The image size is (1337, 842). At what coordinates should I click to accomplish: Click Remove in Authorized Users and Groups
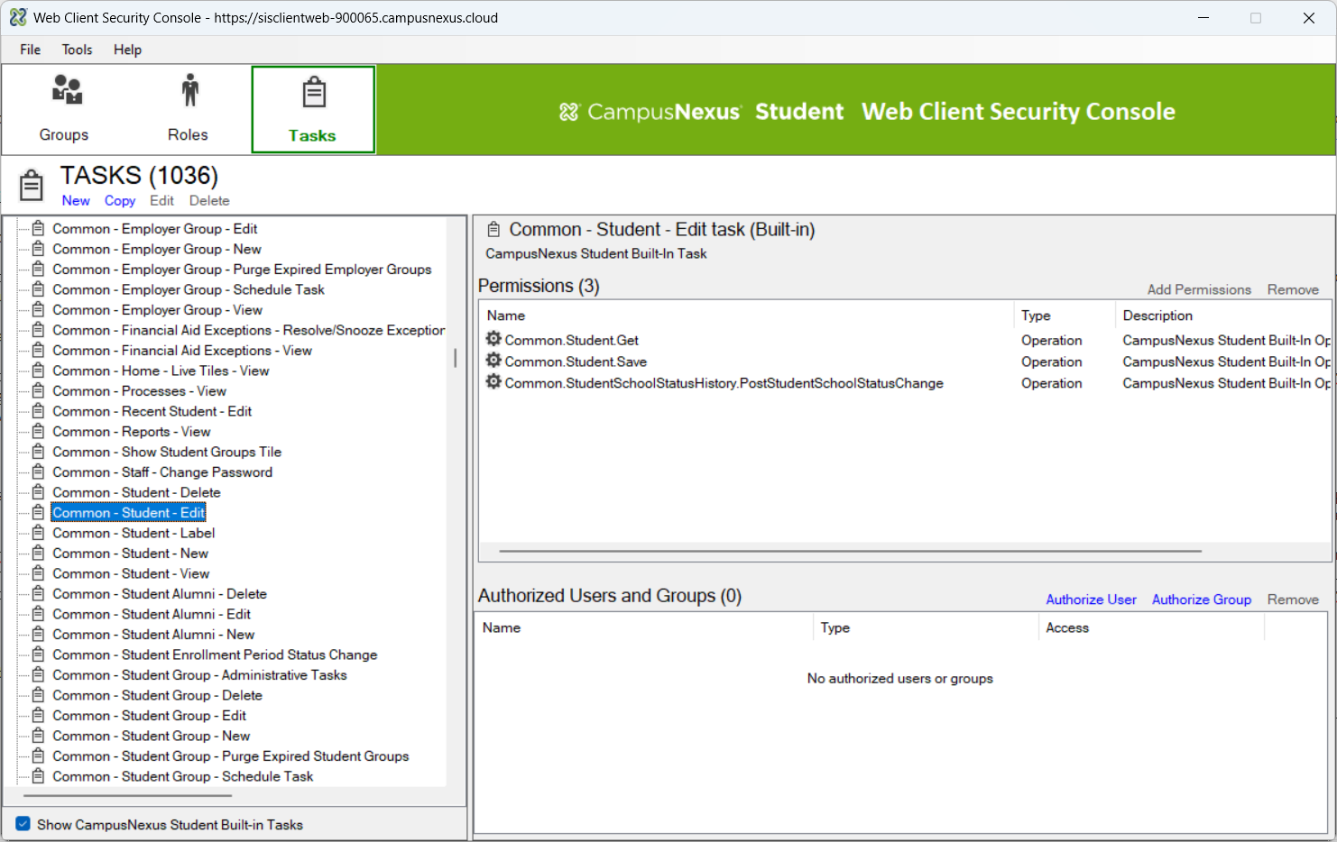pyautogui.click(x=1293, y=599)
